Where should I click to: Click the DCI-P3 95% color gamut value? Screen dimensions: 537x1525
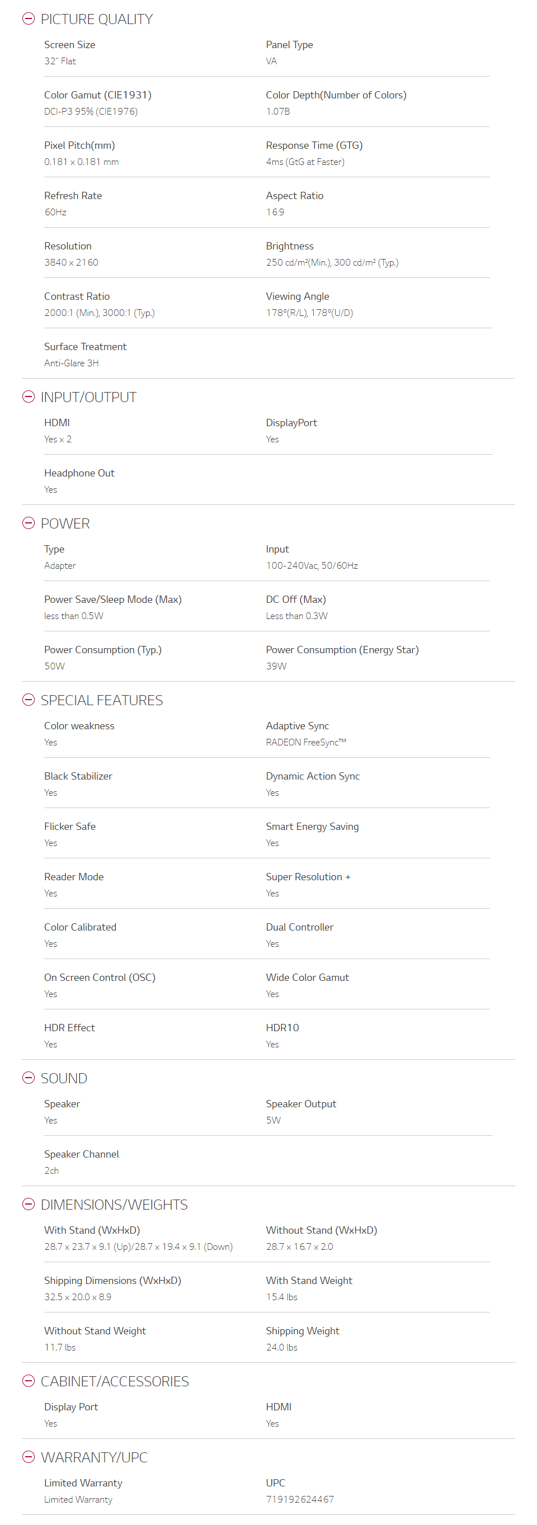pos(91,111)
